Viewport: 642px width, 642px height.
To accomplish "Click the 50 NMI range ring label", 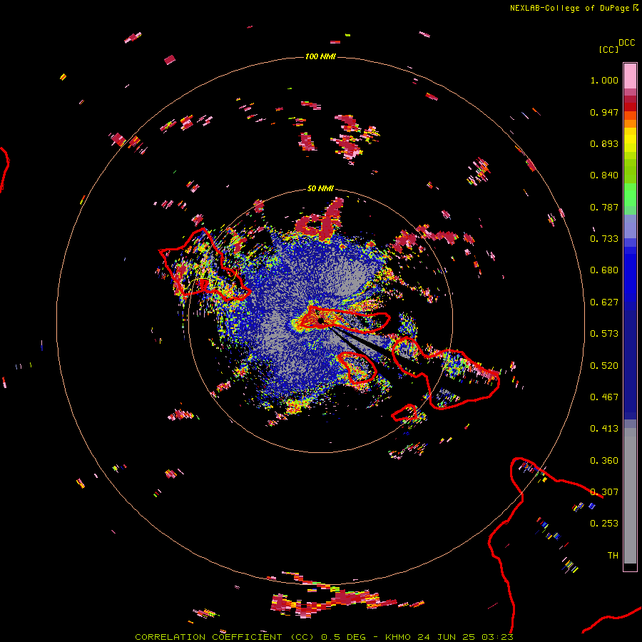I will 320,188.
